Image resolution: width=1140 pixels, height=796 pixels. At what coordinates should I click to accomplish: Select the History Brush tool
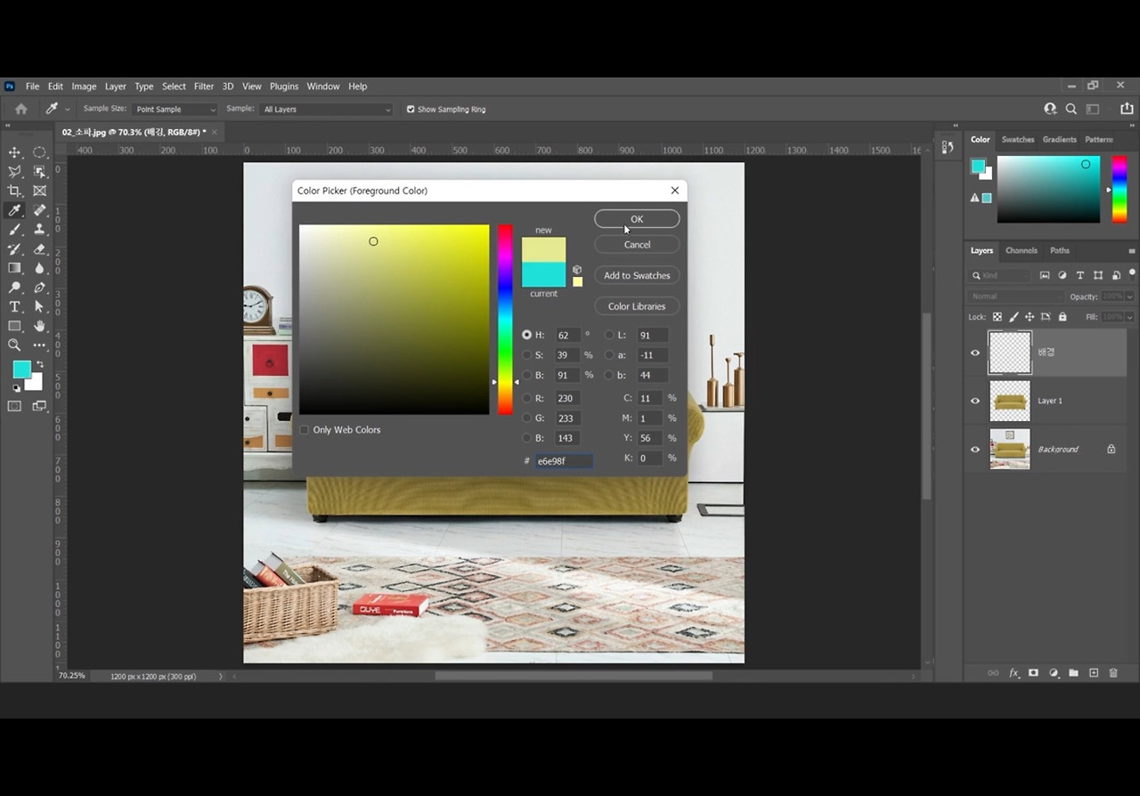(14, 249)
